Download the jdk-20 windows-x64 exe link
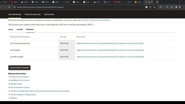Screen dimensions: 185x104 coord(106,50)
